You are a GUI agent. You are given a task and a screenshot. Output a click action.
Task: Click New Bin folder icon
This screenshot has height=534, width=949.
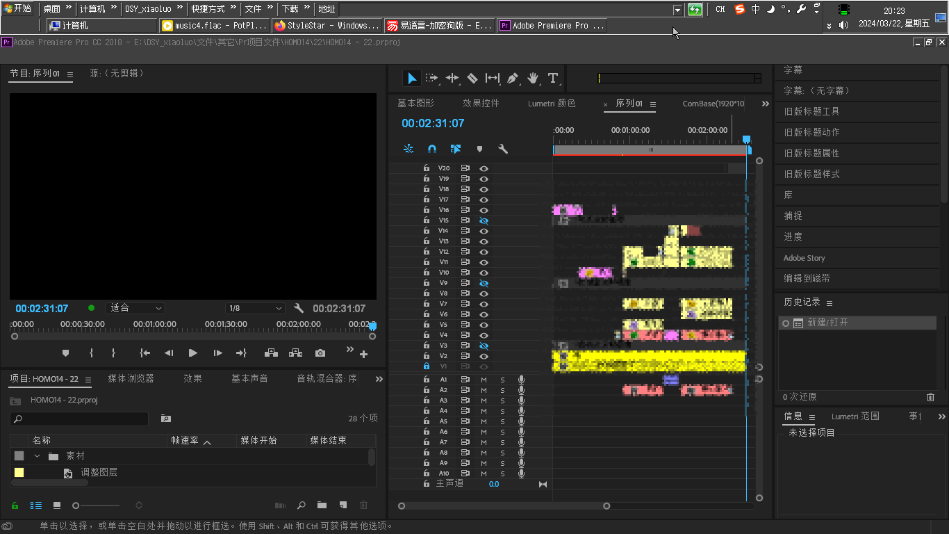[x=322, y=505]
